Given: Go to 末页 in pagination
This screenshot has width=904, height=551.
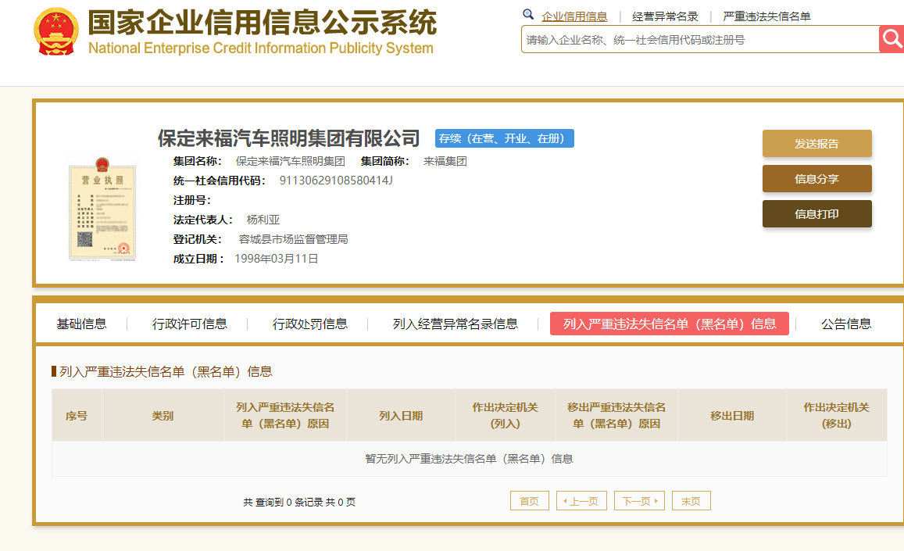Looking at the screenshot, I should coord(691,501).
